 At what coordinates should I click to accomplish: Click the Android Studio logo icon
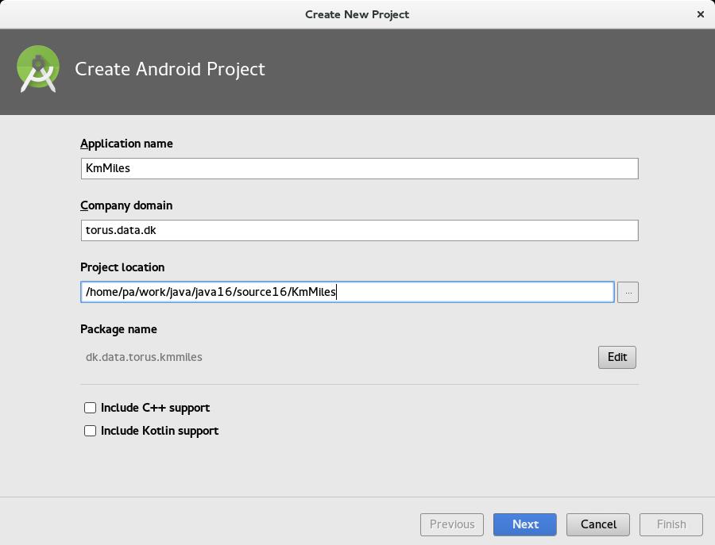[x=38, y=69]
